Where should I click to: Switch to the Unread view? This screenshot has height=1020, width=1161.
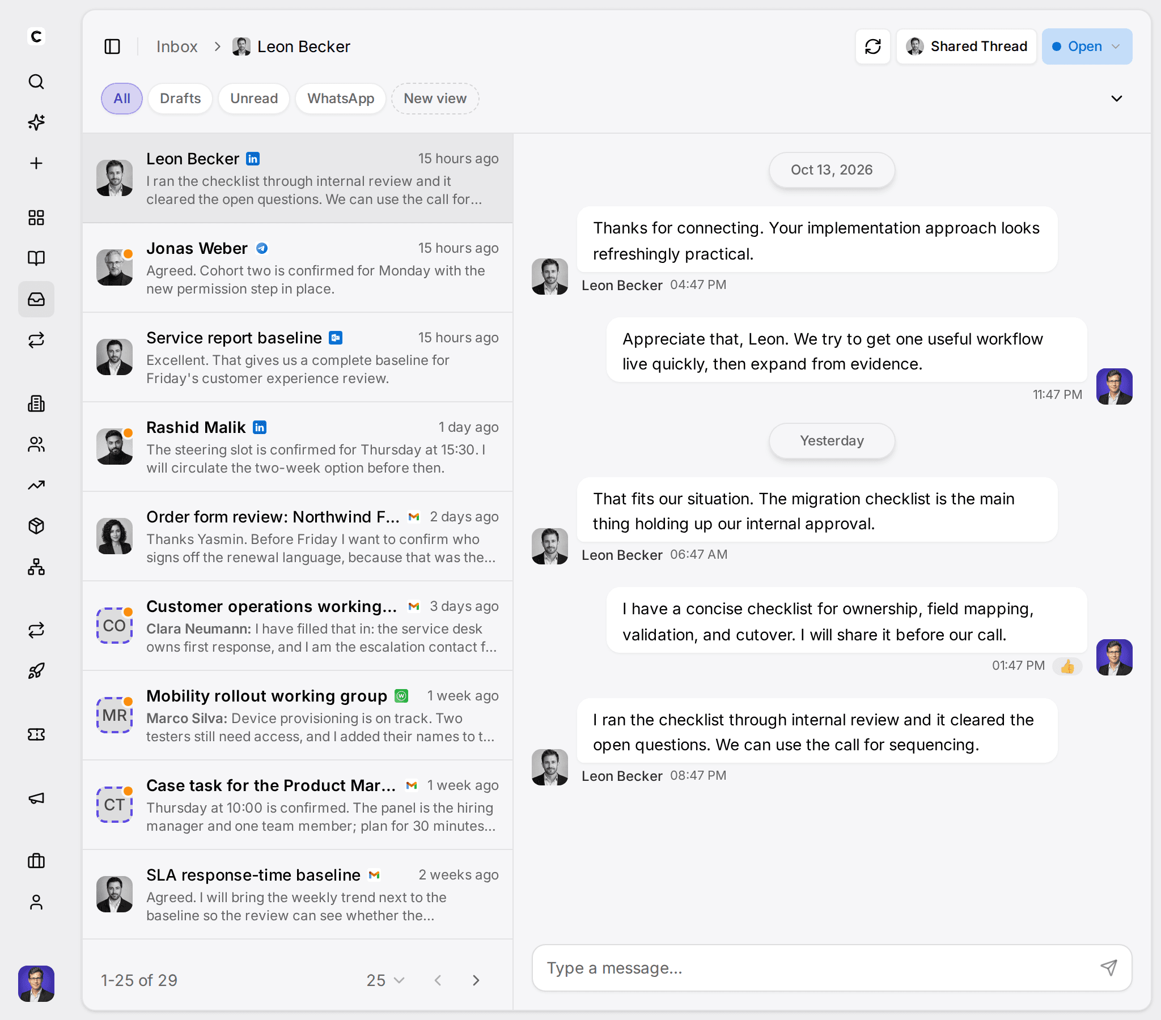click(254, 99)
